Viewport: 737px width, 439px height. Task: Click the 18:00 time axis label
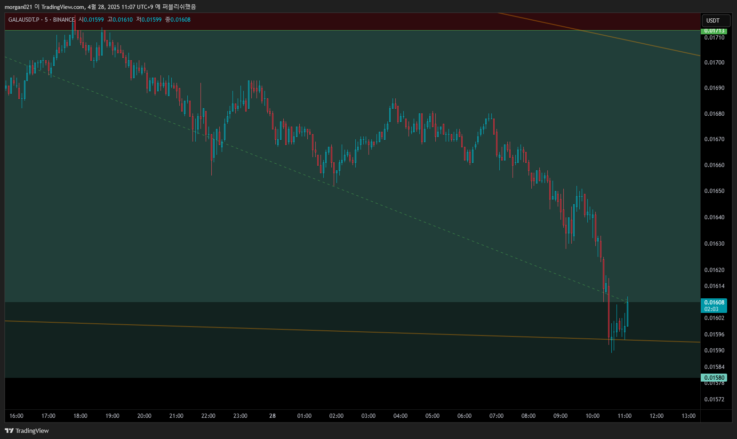click(80, 416)
